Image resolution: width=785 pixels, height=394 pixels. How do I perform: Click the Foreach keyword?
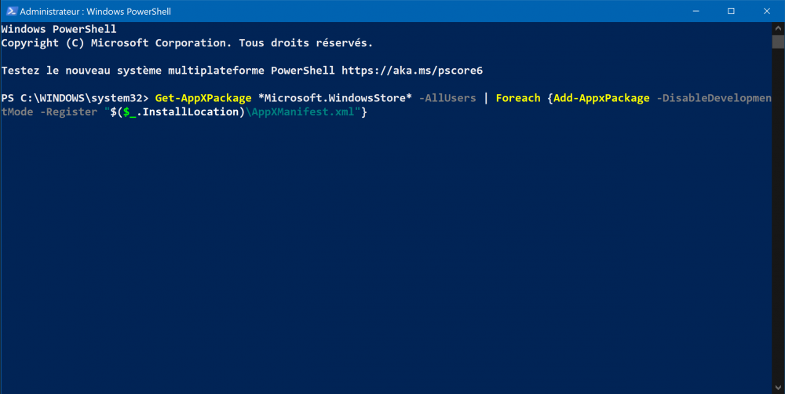pyautogui.click(x=518, y=98)
